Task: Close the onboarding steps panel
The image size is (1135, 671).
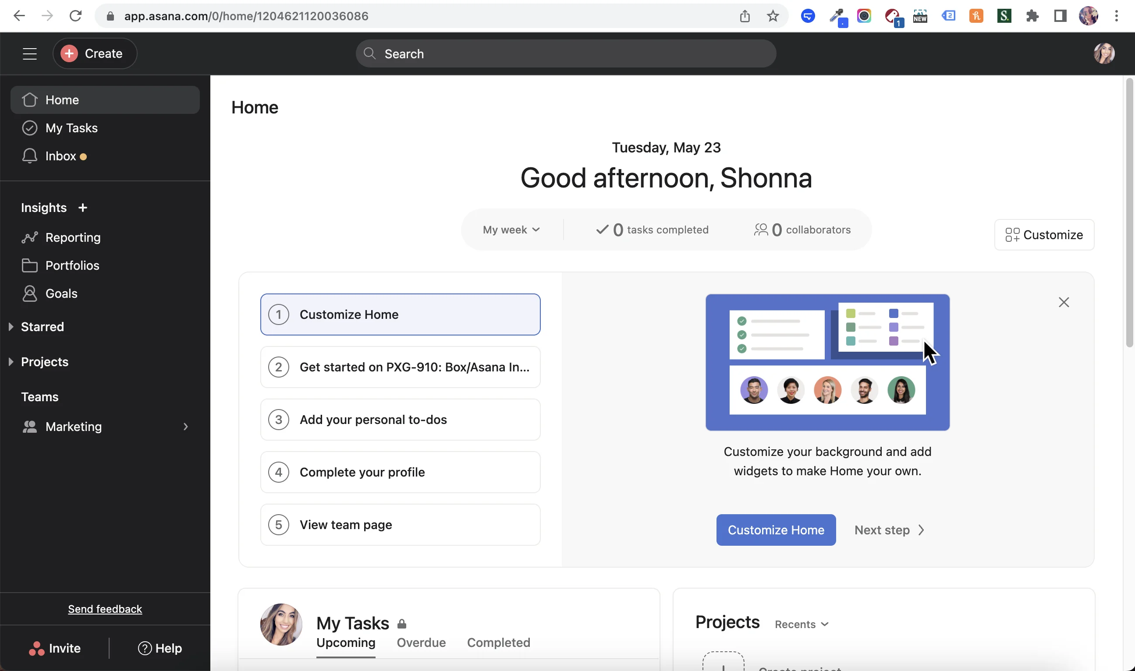Action: click(1064, 302)
